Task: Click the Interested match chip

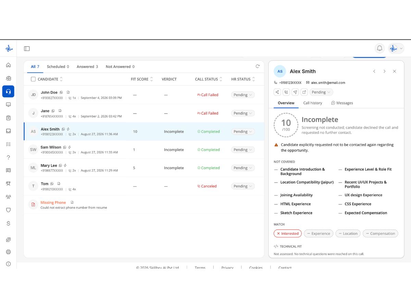Action: coord(288,233)
